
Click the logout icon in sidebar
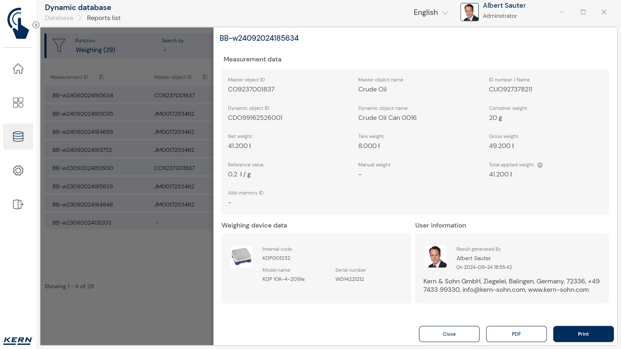pos(18,205)
